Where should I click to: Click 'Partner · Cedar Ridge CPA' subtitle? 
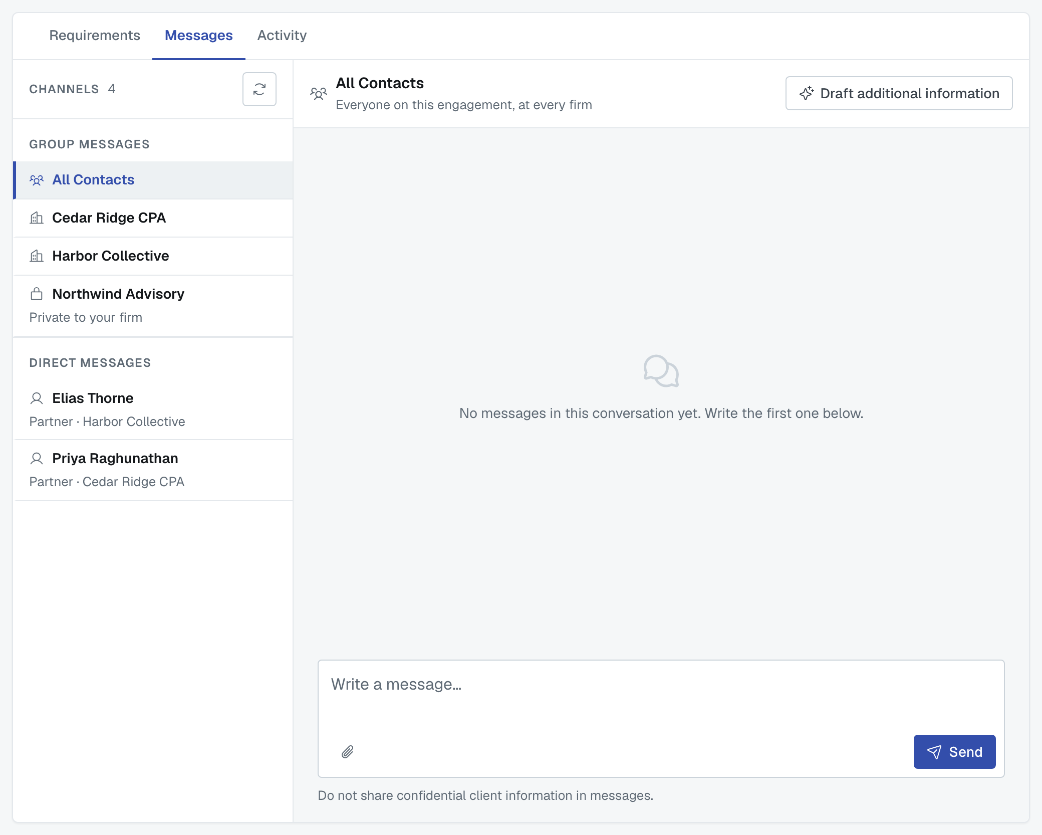pyautogui.click(x=107, y=482)
